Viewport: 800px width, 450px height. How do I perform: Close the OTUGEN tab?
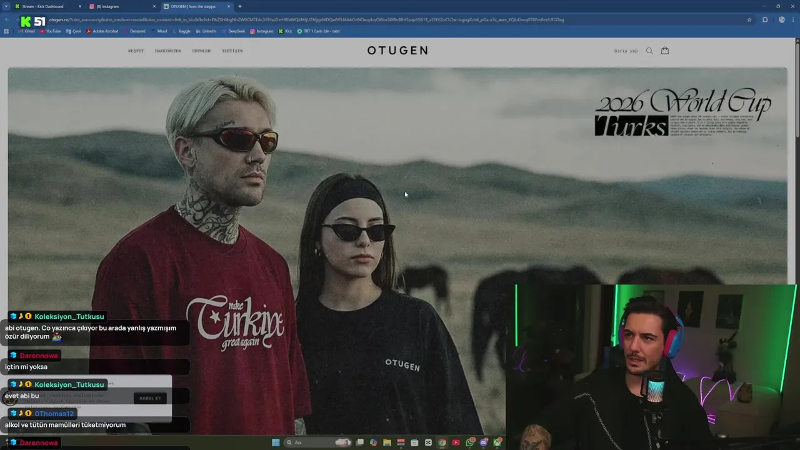(229, 6)
